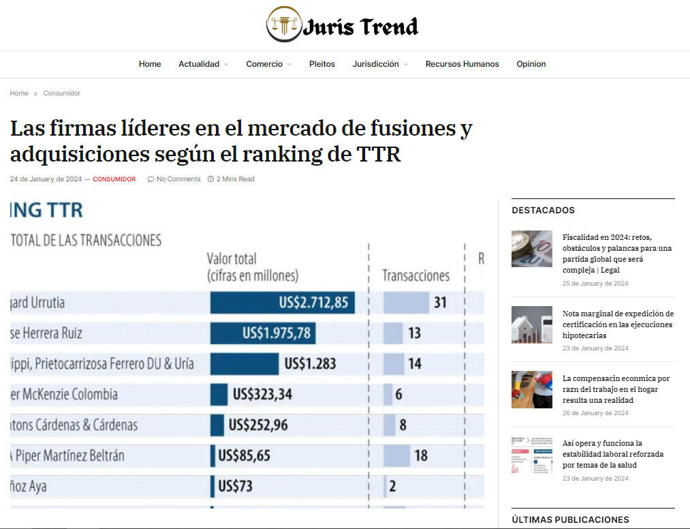Click the Home breadcrumb link
Viewport: 690px width, 529px height.
(x=19, y=93)
